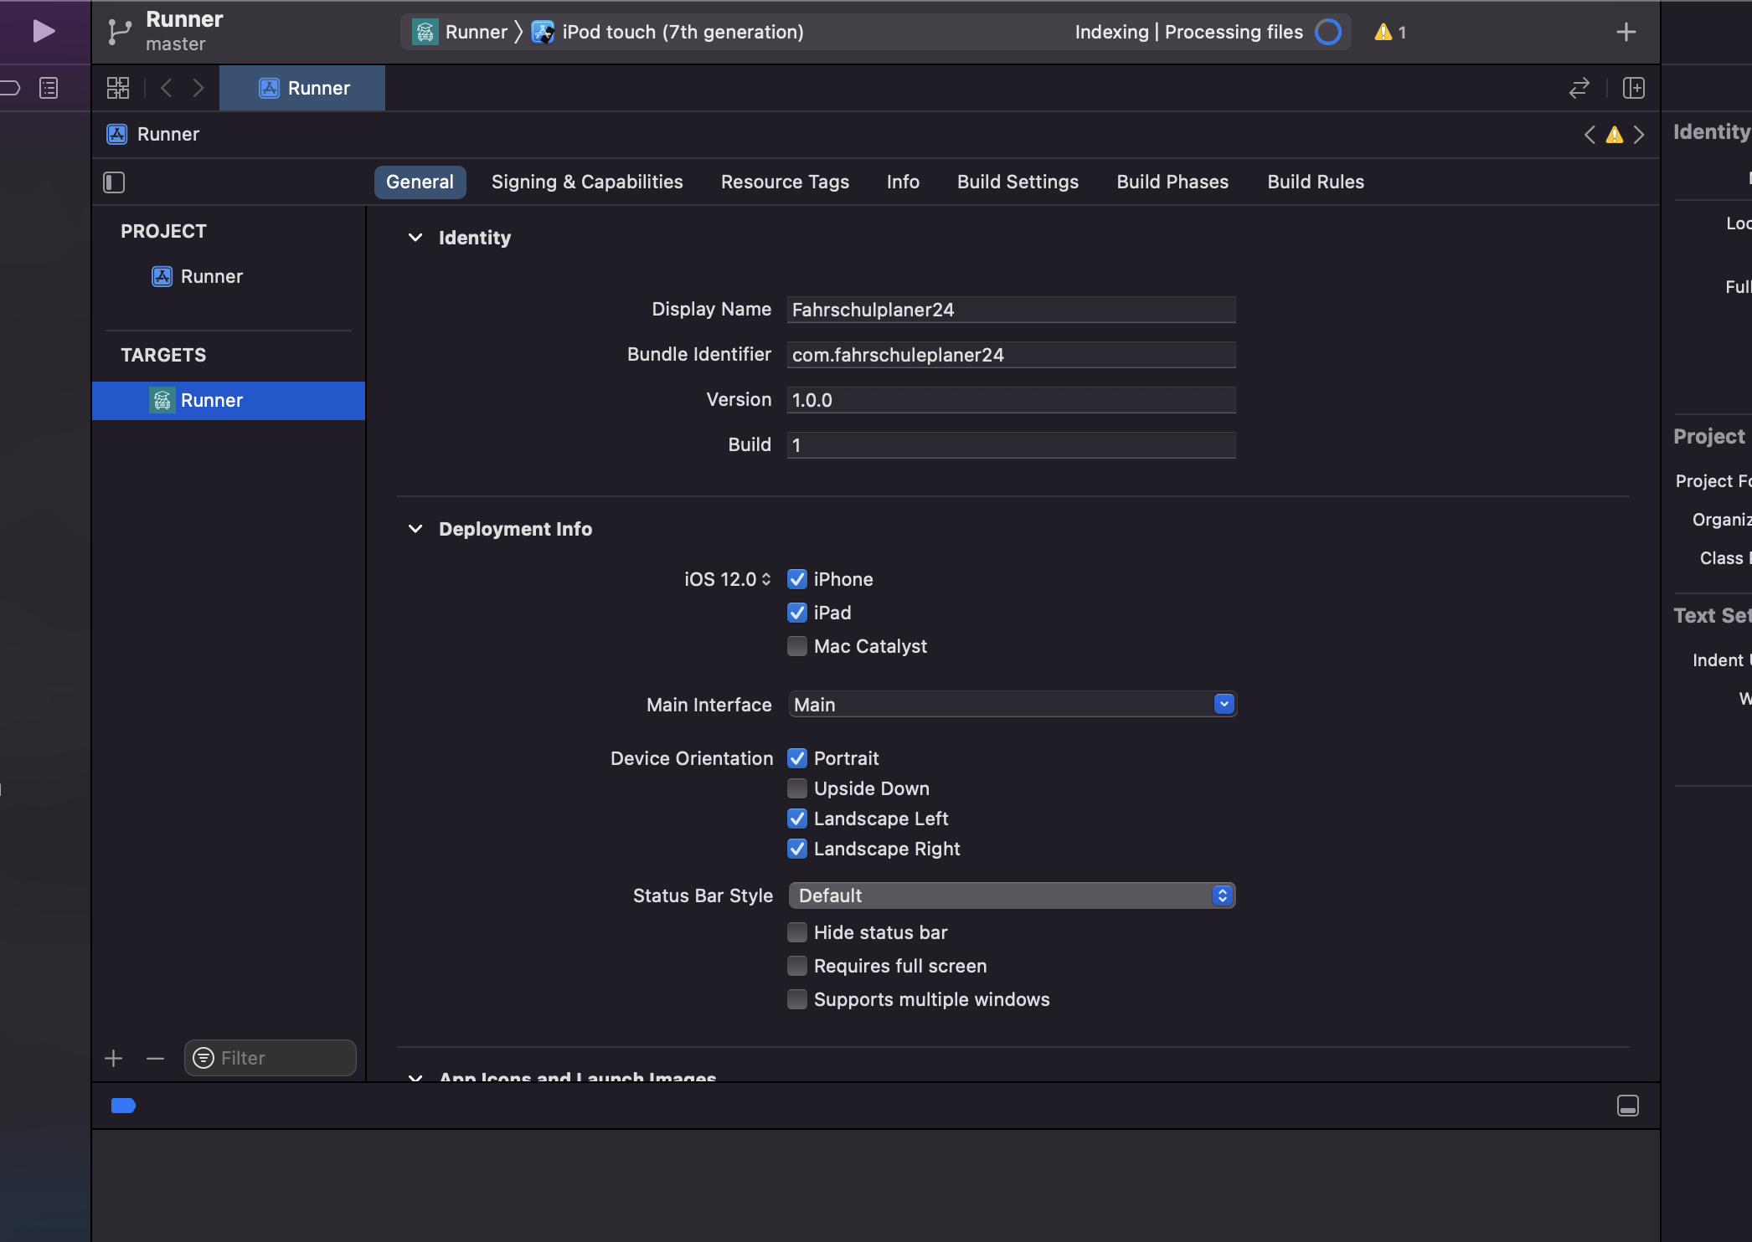The width and height of the screenshot is (1752, 1242).
Task: Select the Runner project item
Action: coord(211,276)
